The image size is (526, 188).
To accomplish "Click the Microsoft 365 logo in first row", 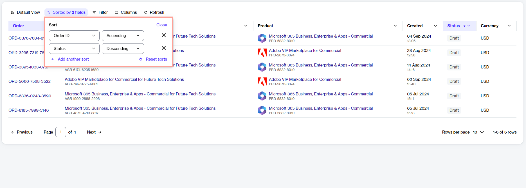I will [262, 38].
